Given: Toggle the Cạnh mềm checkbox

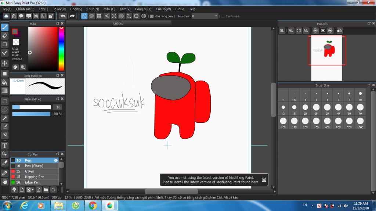Looking at the screenshot, I should pyautogui.click(x=223, y=16).
